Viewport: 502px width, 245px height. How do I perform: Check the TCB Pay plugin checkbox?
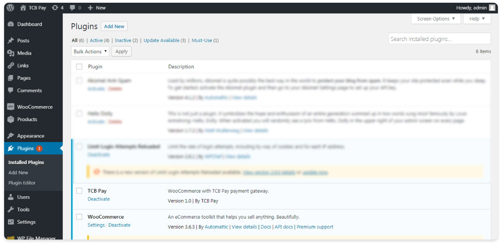[x=79, y=191]
